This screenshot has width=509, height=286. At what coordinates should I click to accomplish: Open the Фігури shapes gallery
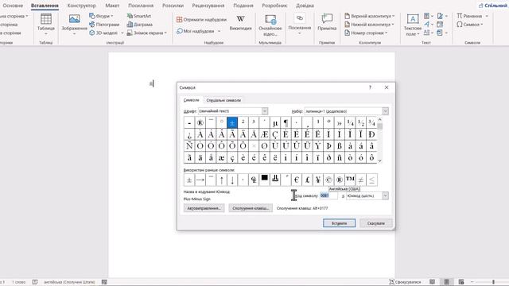(x=101, y=16)
